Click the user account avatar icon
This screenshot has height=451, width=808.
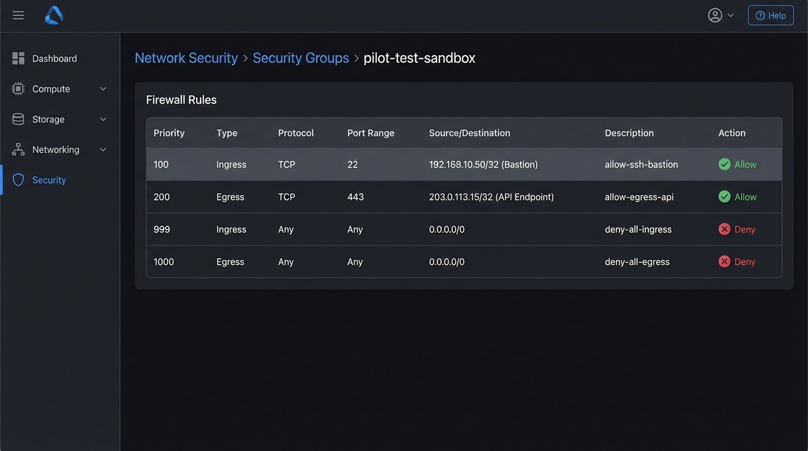pyautogui.click(x=713, y=15)
